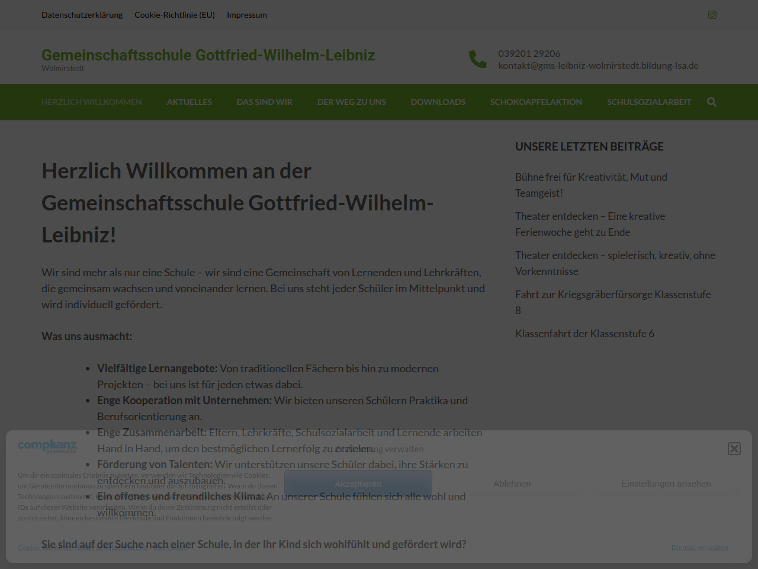Click the phone icon in the header
This screenshot has height=569, width=758.
point(477,59)
